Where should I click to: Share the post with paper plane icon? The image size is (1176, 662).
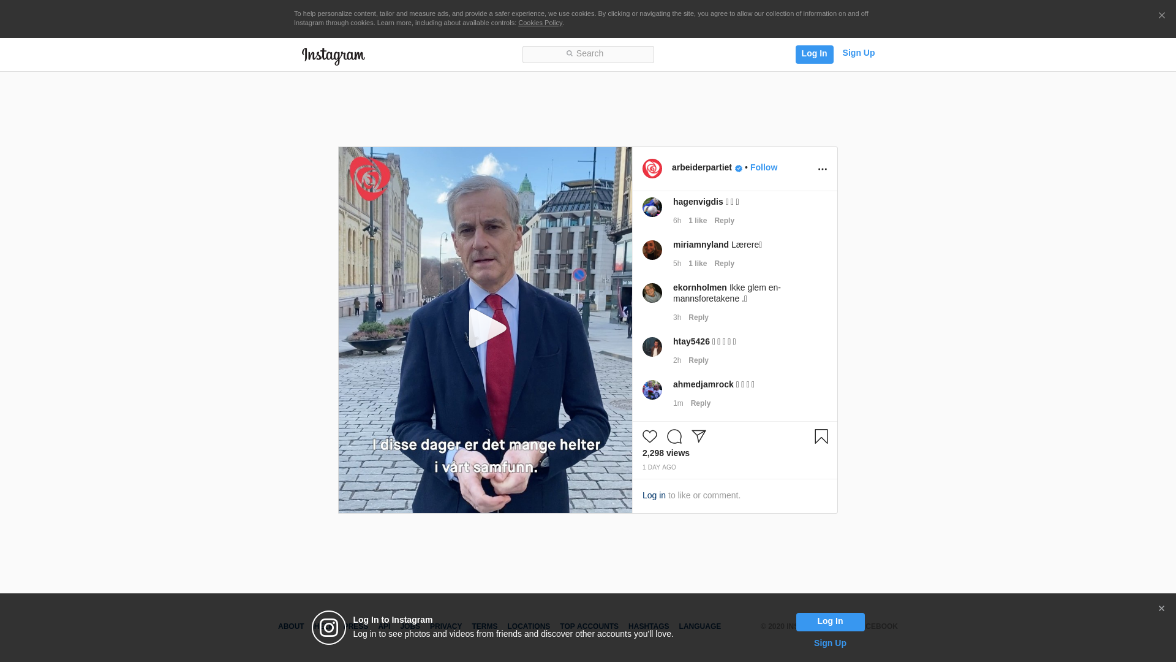pyautogui.click(x=699, y=436)
